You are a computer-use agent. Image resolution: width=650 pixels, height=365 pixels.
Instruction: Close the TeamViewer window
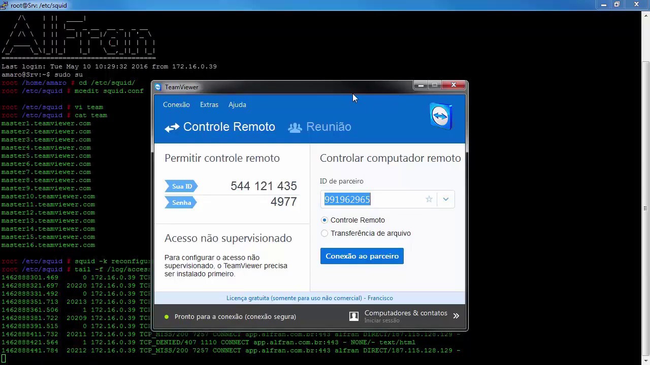click(454, 85)
